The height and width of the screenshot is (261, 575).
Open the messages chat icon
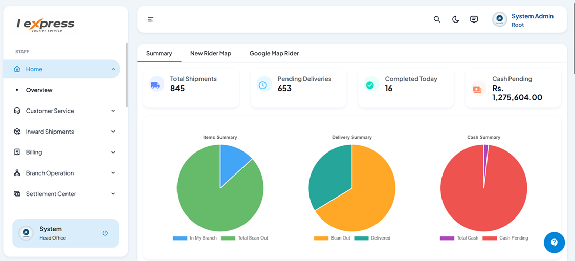[474, 19]
